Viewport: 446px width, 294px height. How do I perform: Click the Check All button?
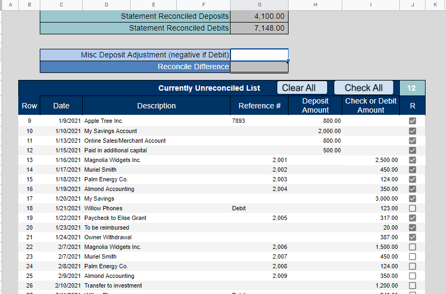pos(363,88)
